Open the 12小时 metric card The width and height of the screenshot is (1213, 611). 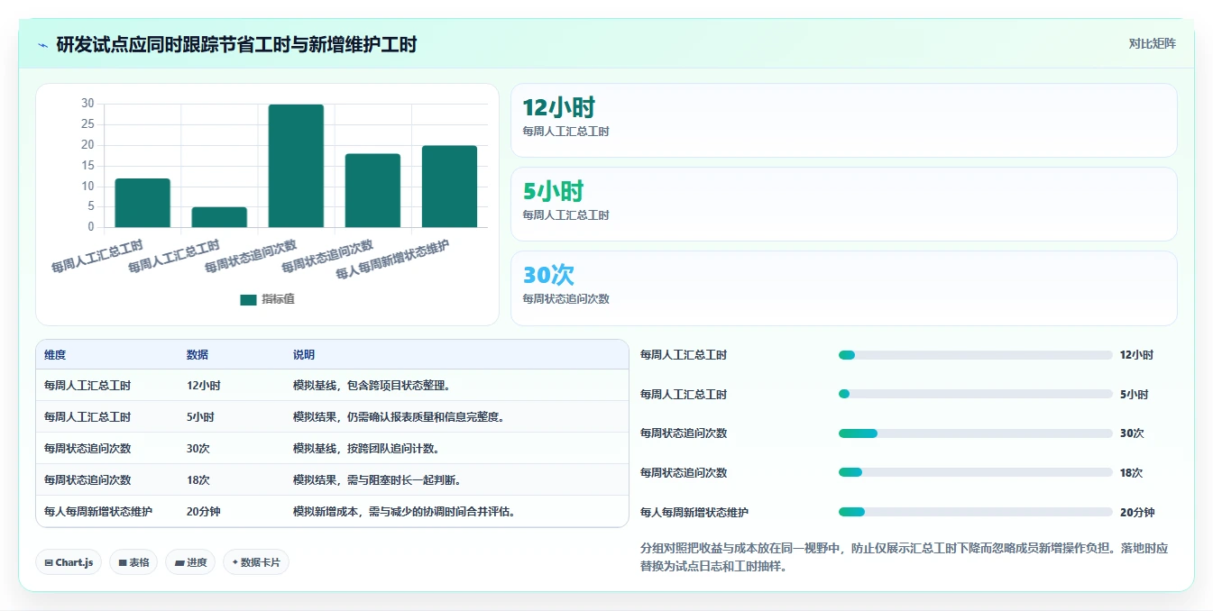843,120
